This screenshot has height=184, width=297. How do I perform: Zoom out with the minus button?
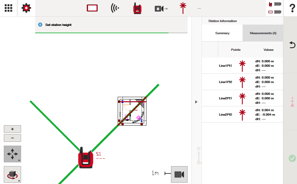(x=12, y=138)
